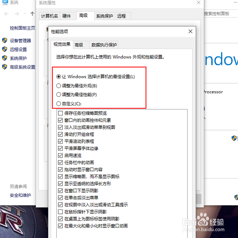
Task: Toggle 在桌面上为图标标签使用阴影 checkbox
Action: [x=60, y=219]
